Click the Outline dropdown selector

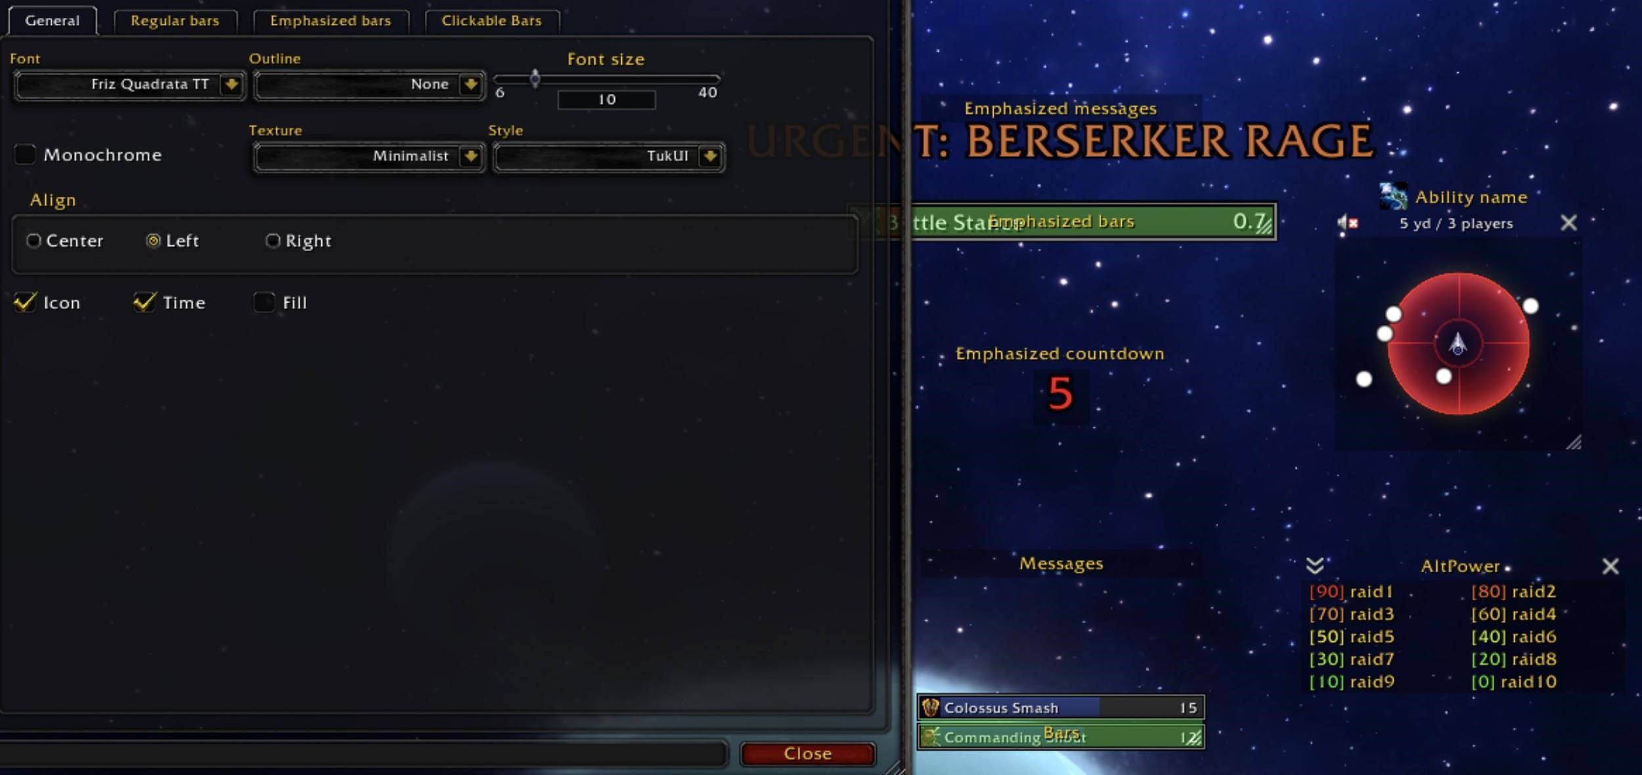point(368,85)
